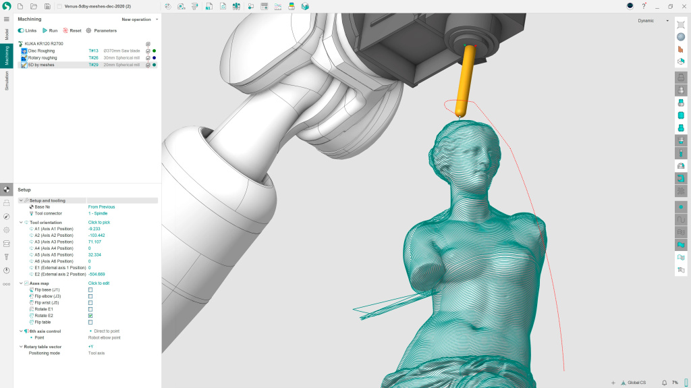This screenshot has height=388, width=691.
Task: Open the New operation dropdown
Action: (140, 20)
